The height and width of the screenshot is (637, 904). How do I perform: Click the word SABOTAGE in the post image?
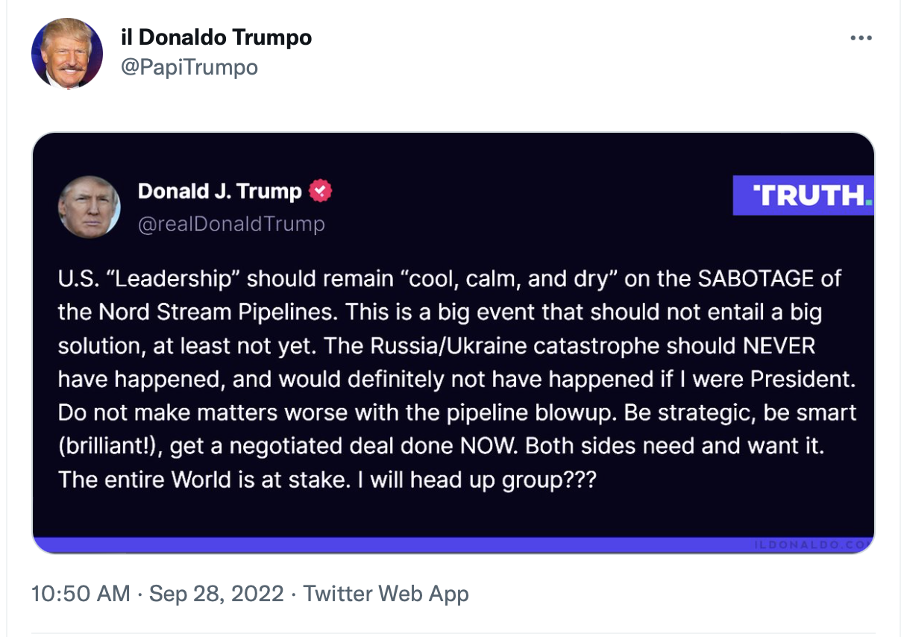[756, 279]
